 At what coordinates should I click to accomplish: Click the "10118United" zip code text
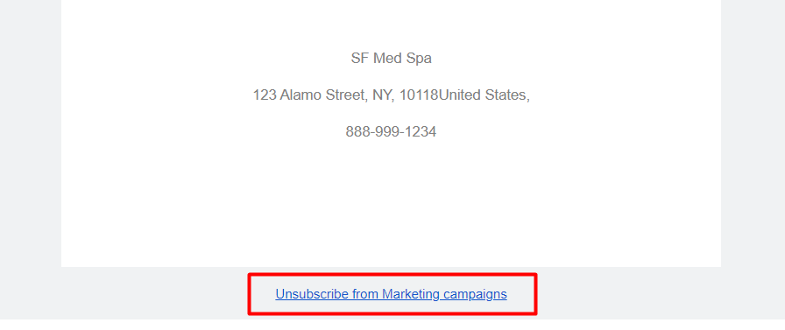440,95
